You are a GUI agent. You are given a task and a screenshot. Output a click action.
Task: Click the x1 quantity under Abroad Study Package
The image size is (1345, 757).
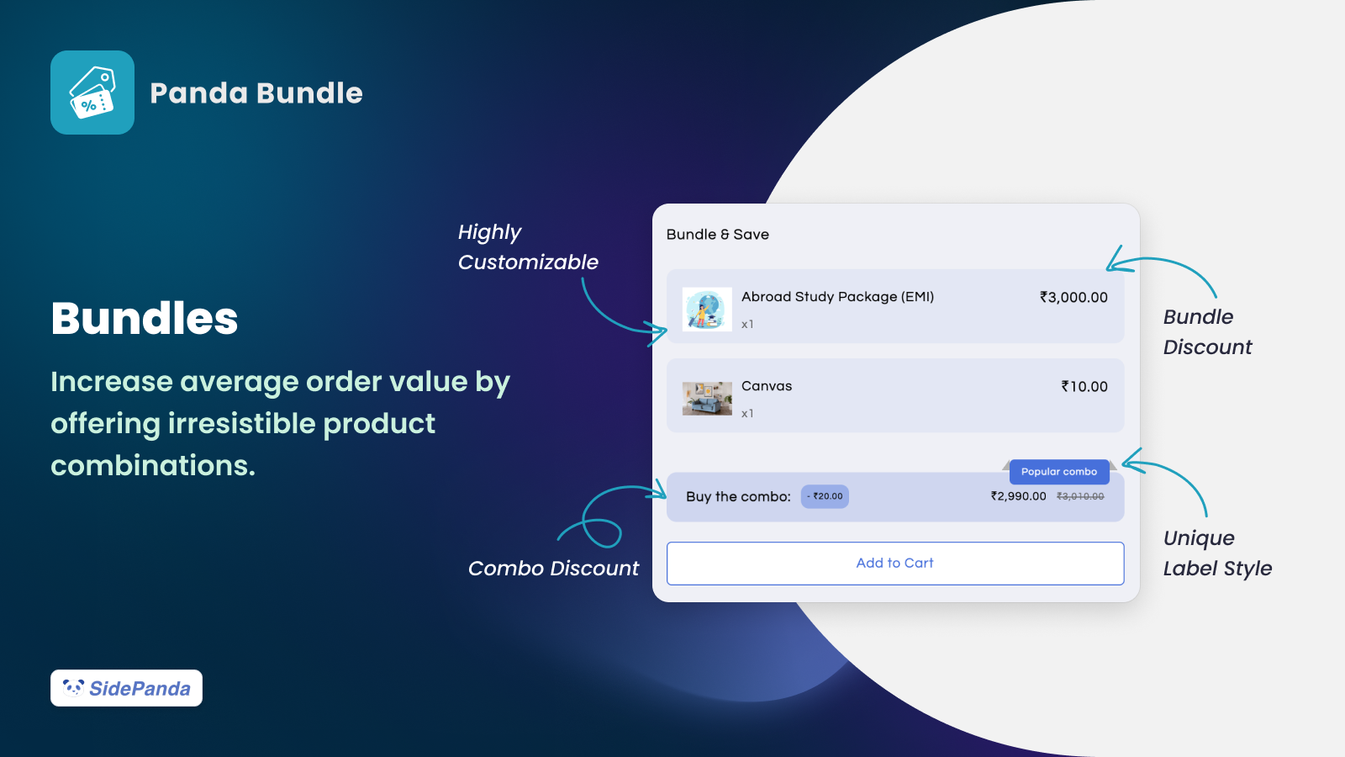coord(746,323)
